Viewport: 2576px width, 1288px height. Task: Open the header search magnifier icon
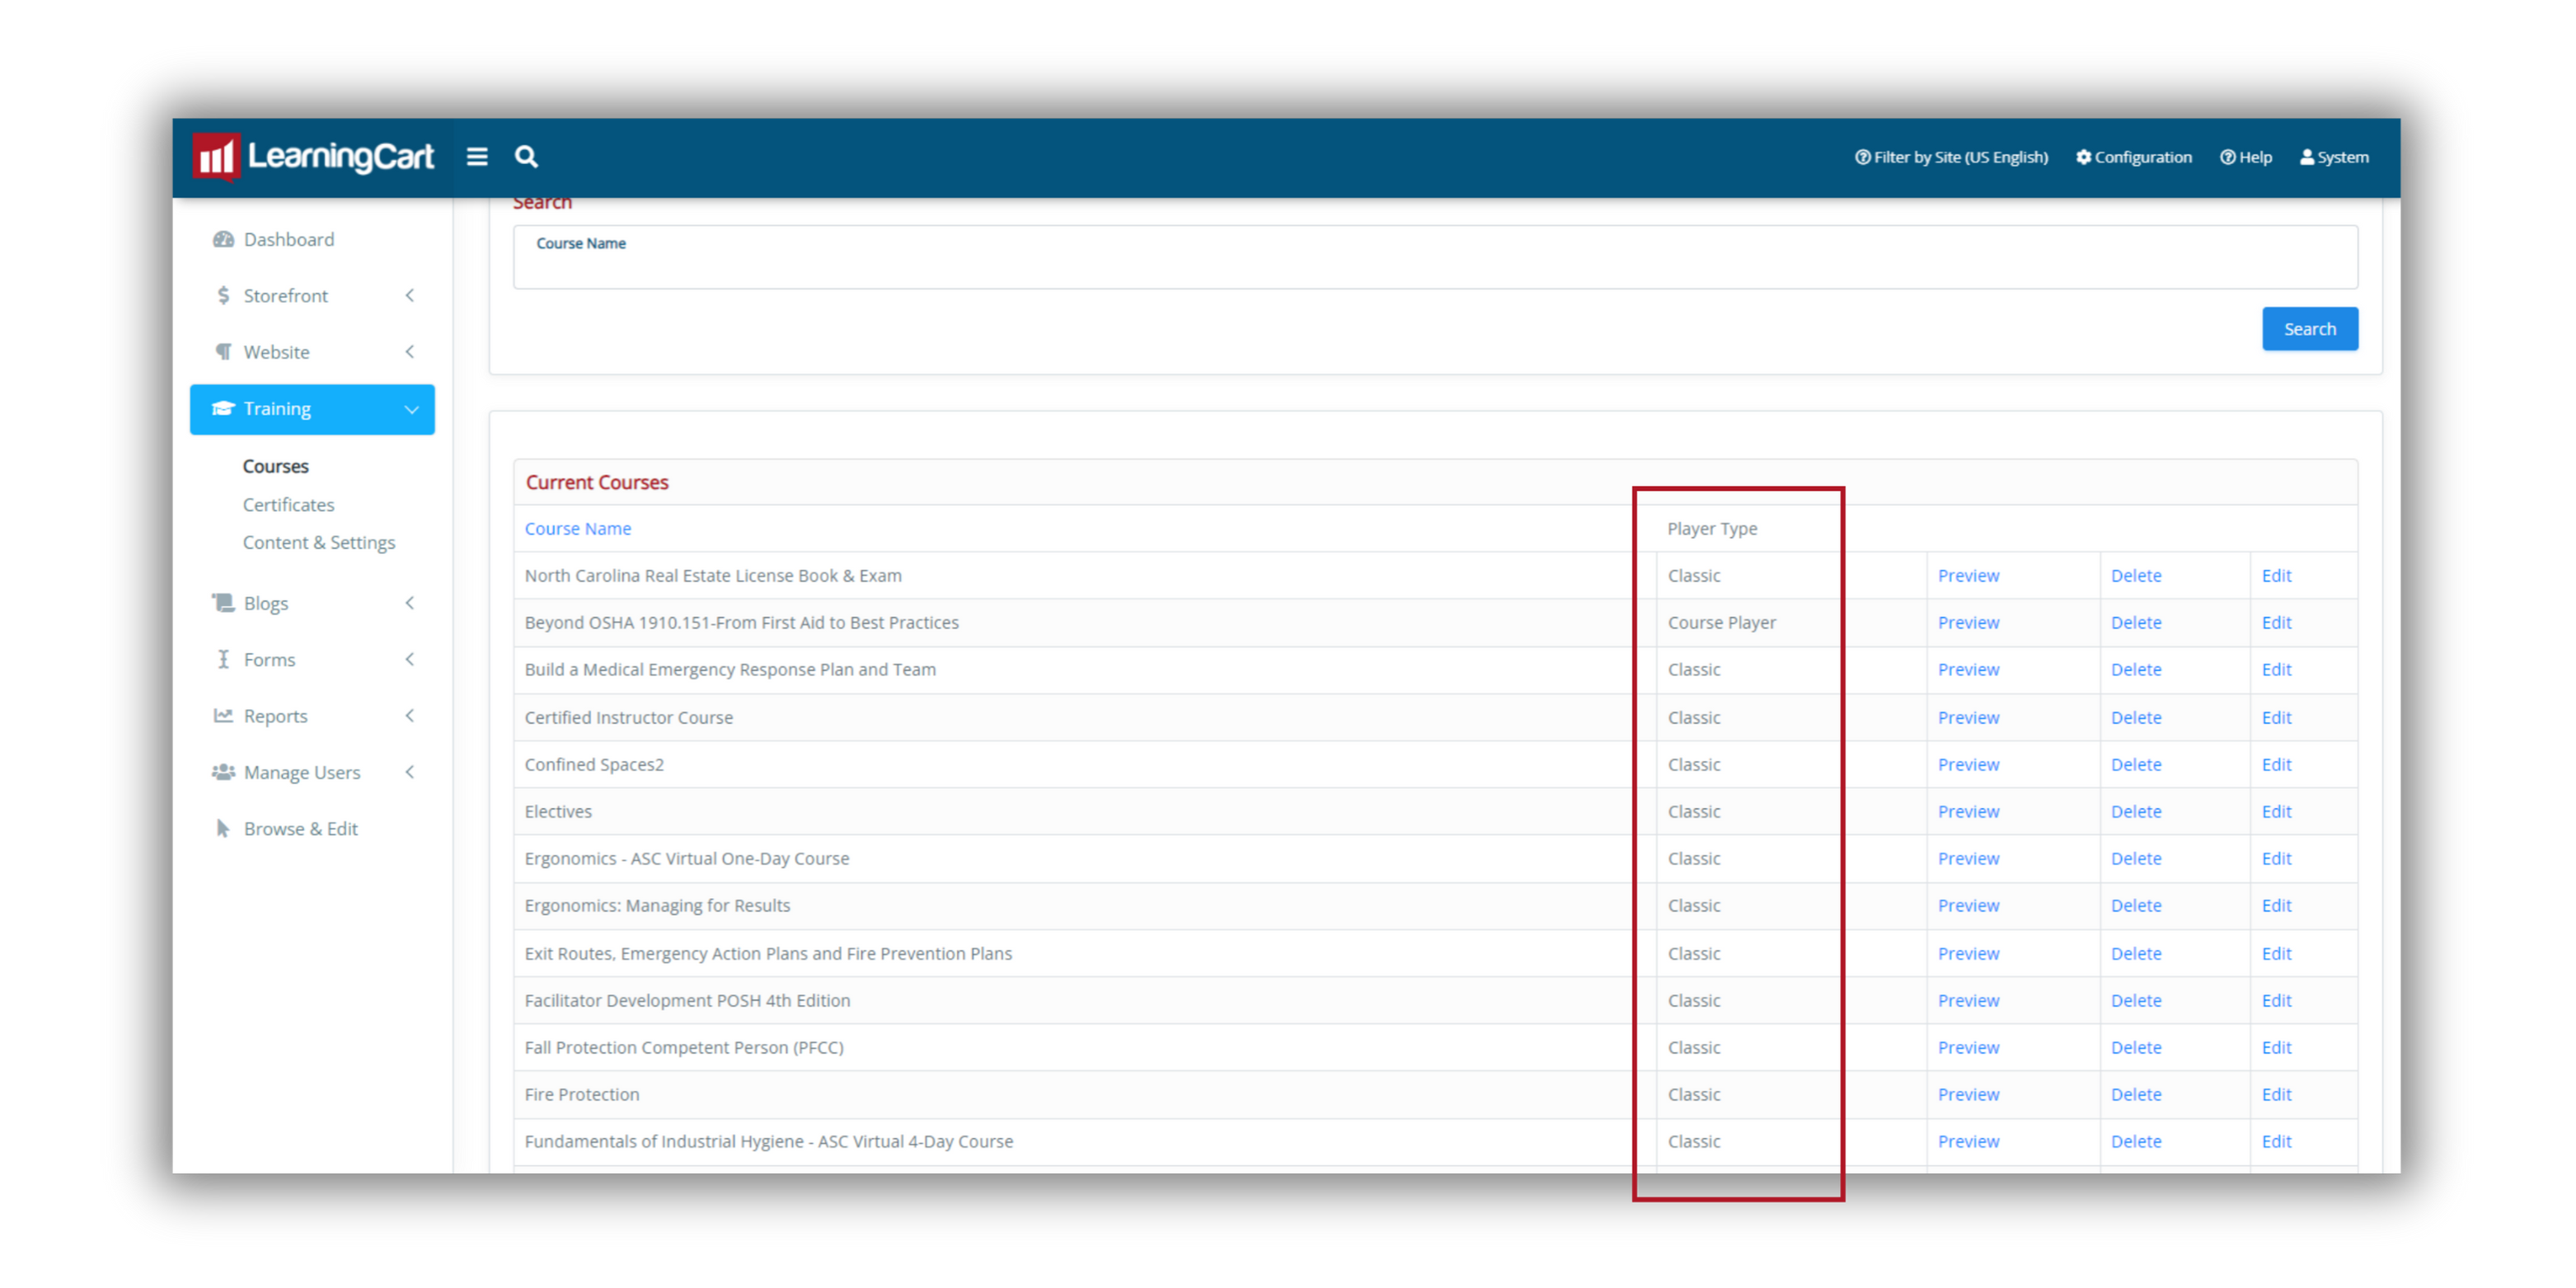coord(526,157)
